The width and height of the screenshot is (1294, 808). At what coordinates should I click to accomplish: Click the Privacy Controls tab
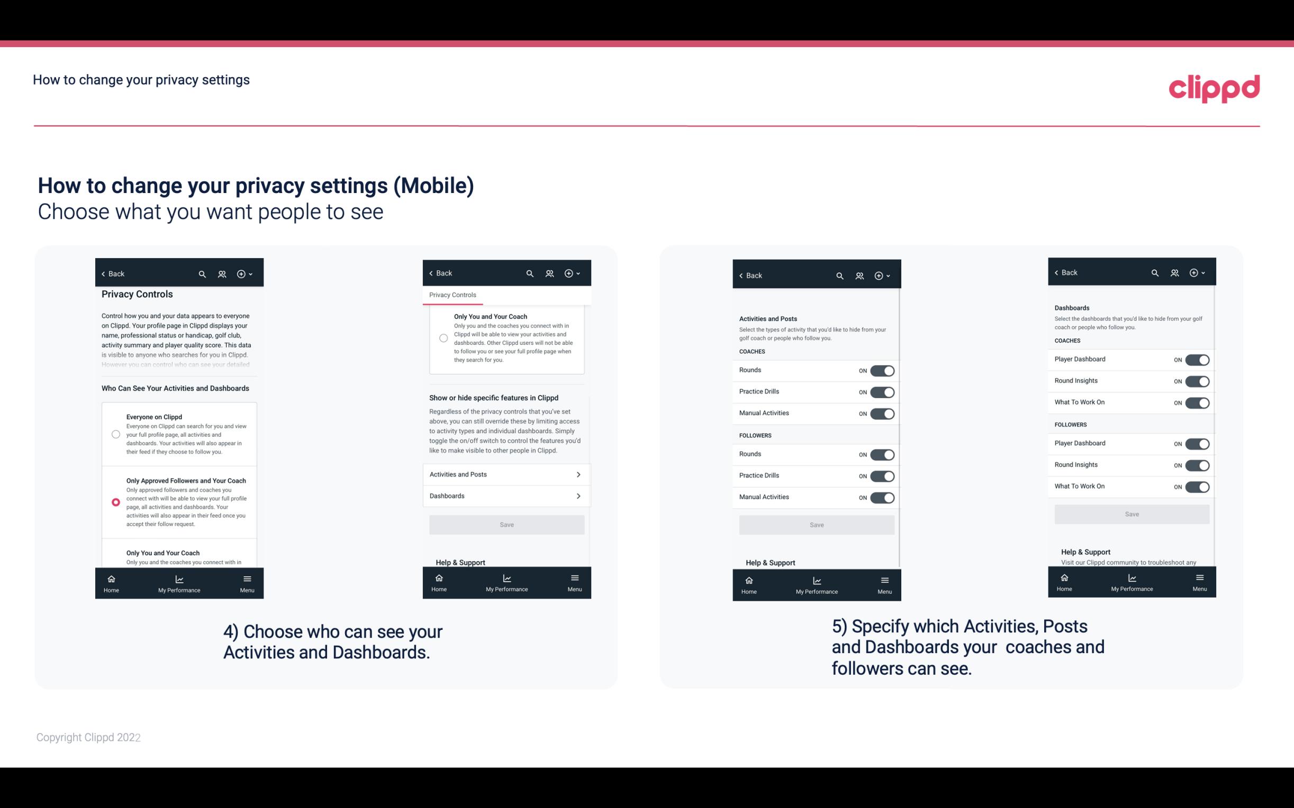(x=453, y=295)
